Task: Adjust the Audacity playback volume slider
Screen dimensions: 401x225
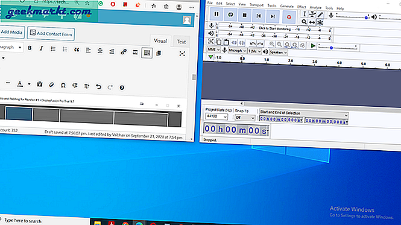Action: (x=390, y=18)
